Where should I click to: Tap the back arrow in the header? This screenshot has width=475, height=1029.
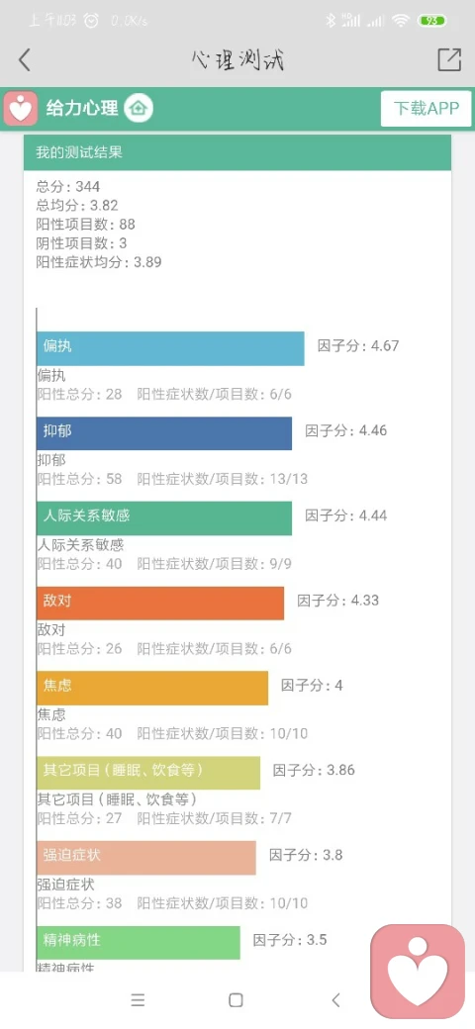pos(25,59)
